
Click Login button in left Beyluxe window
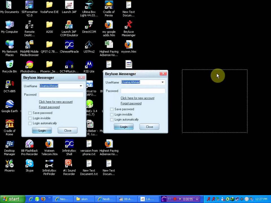[x=42, y=131]
